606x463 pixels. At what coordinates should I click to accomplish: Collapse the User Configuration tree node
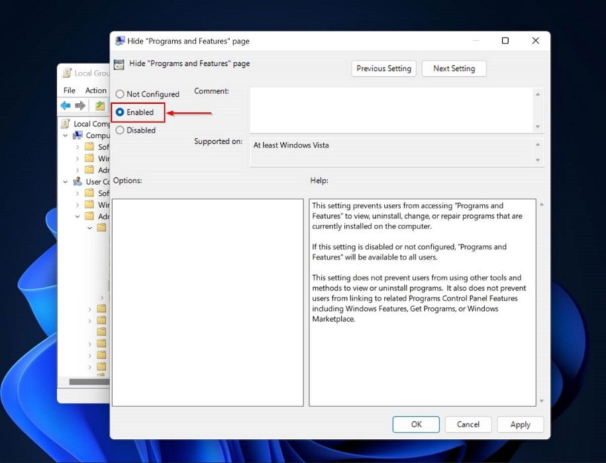click(65, 181)
